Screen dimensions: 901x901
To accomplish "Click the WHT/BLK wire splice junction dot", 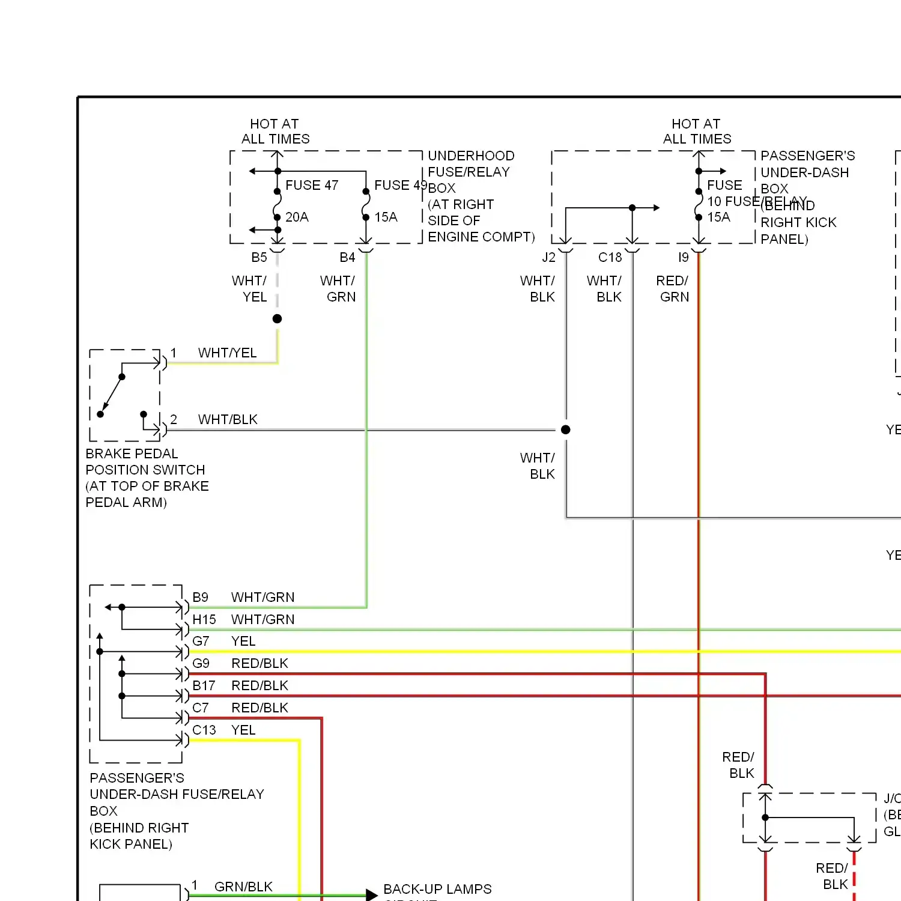I will point(565,429).
